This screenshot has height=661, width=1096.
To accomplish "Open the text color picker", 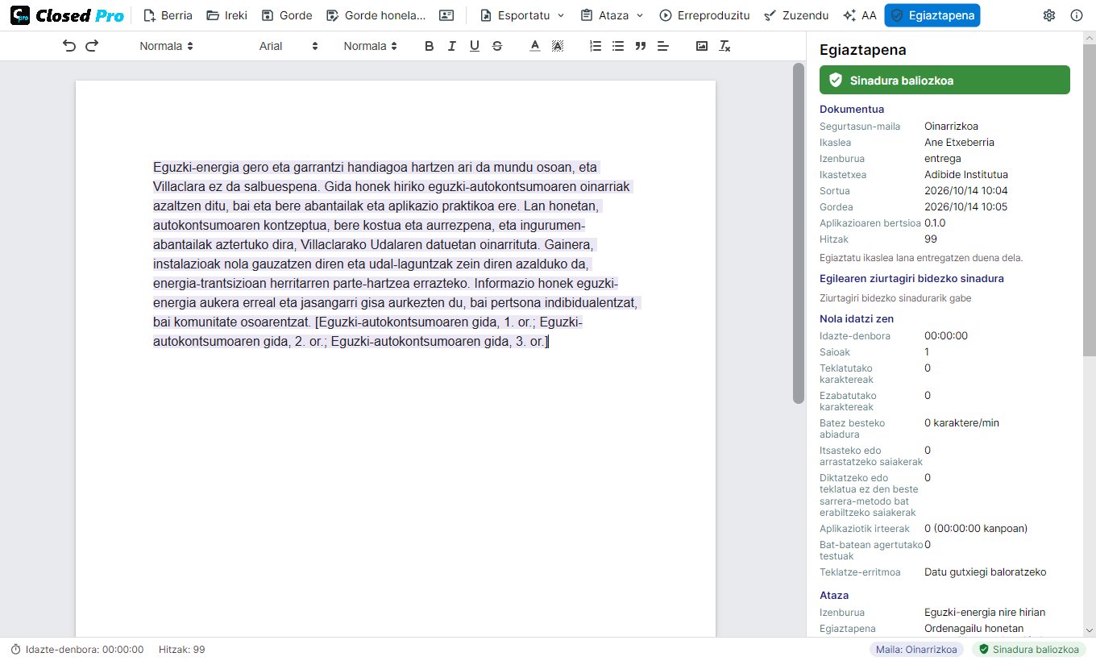I will pos(534,46).
